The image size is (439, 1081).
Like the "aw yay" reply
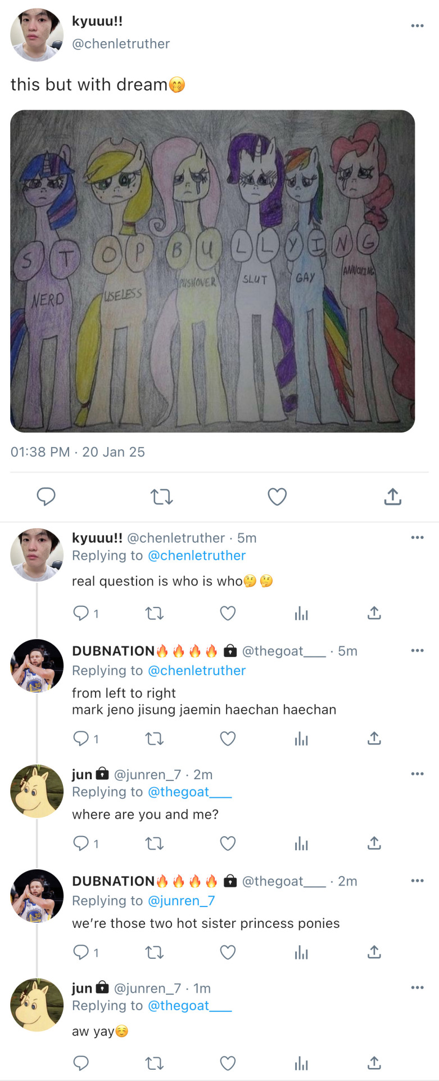228,1063
